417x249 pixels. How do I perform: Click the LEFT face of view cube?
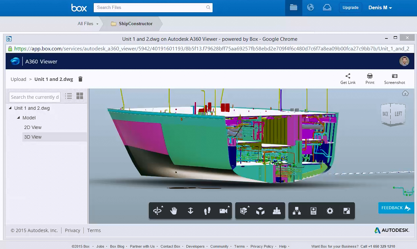(398, 114)
